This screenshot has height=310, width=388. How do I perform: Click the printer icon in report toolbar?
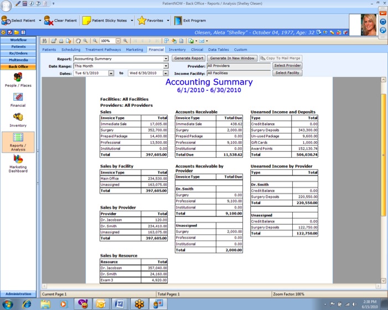coord(61,41)
